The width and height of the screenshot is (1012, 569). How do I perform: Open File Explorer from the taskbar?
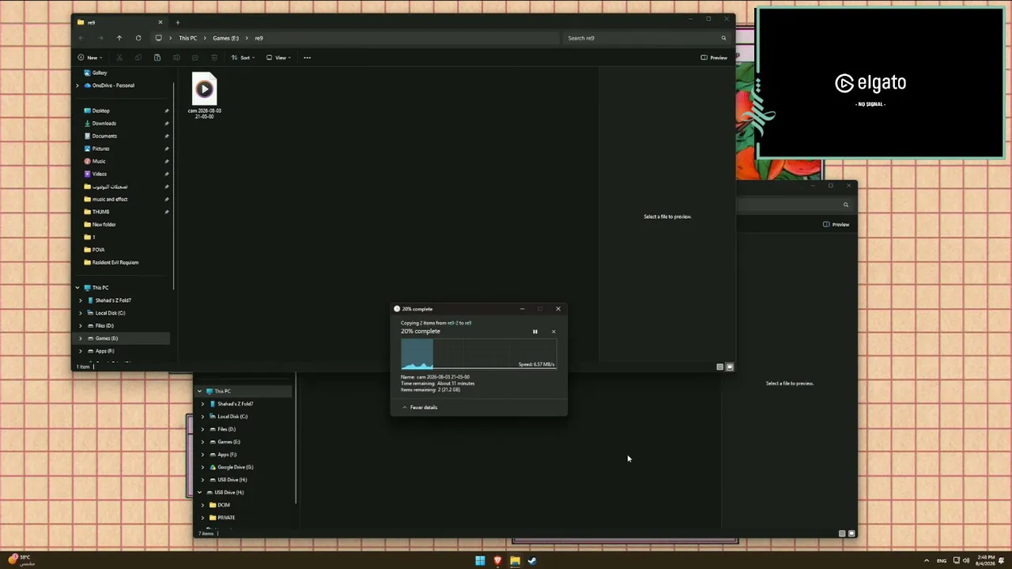coord(515,561)
